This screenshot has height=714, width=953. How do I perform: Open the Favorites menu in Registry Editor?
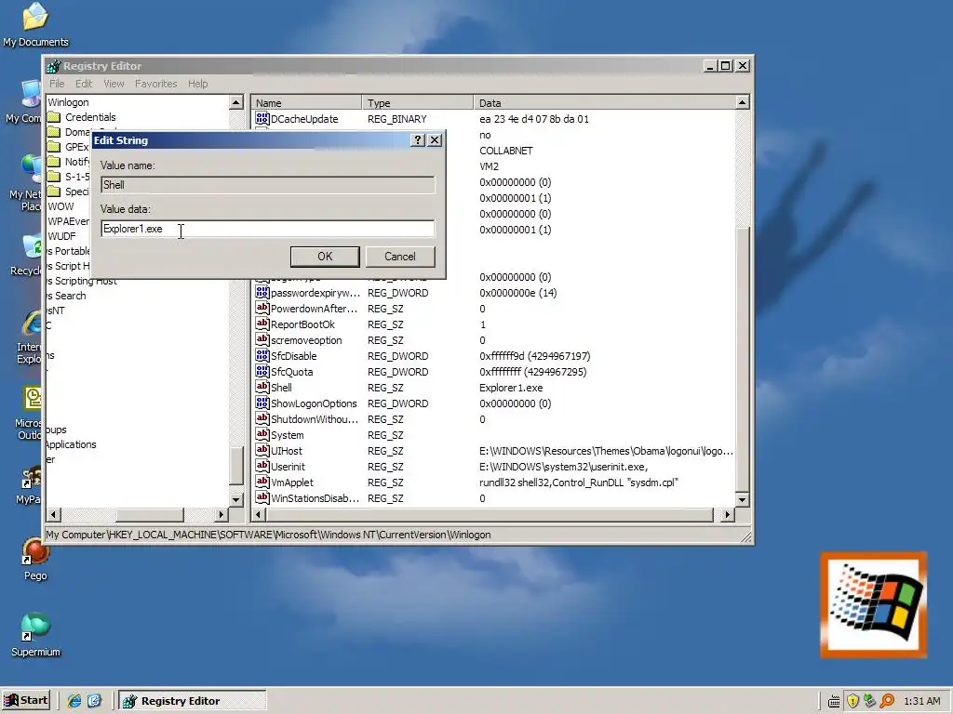(x=155, y=84)
